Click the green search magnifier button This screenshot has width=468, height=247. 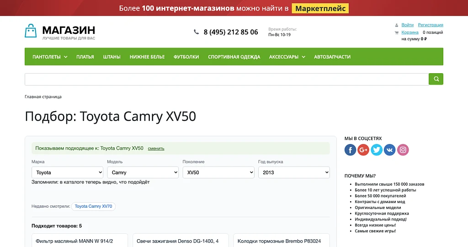pos(436,79)
